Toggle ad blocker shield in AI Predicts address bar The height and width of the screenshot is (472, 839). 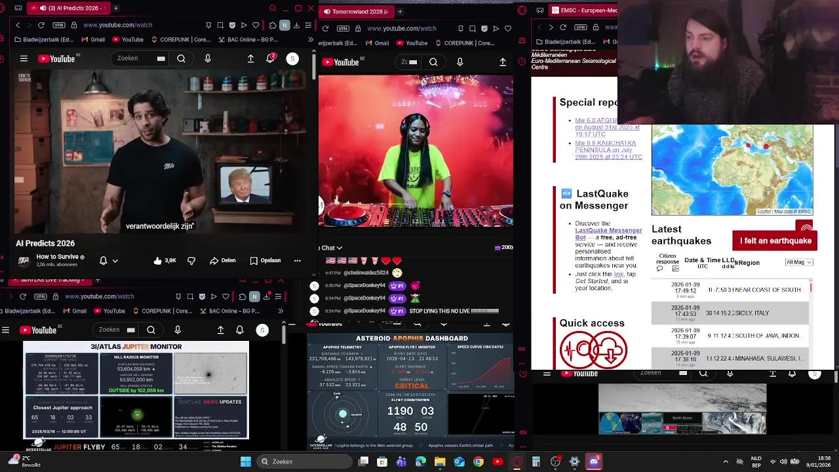pyautogui.click(x=232, y=25)
